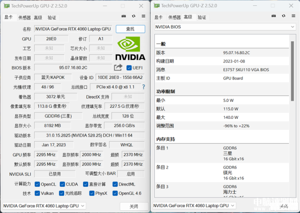
Task: Toggle the OpenCL checkbox
Action: (x=37, y=184)
